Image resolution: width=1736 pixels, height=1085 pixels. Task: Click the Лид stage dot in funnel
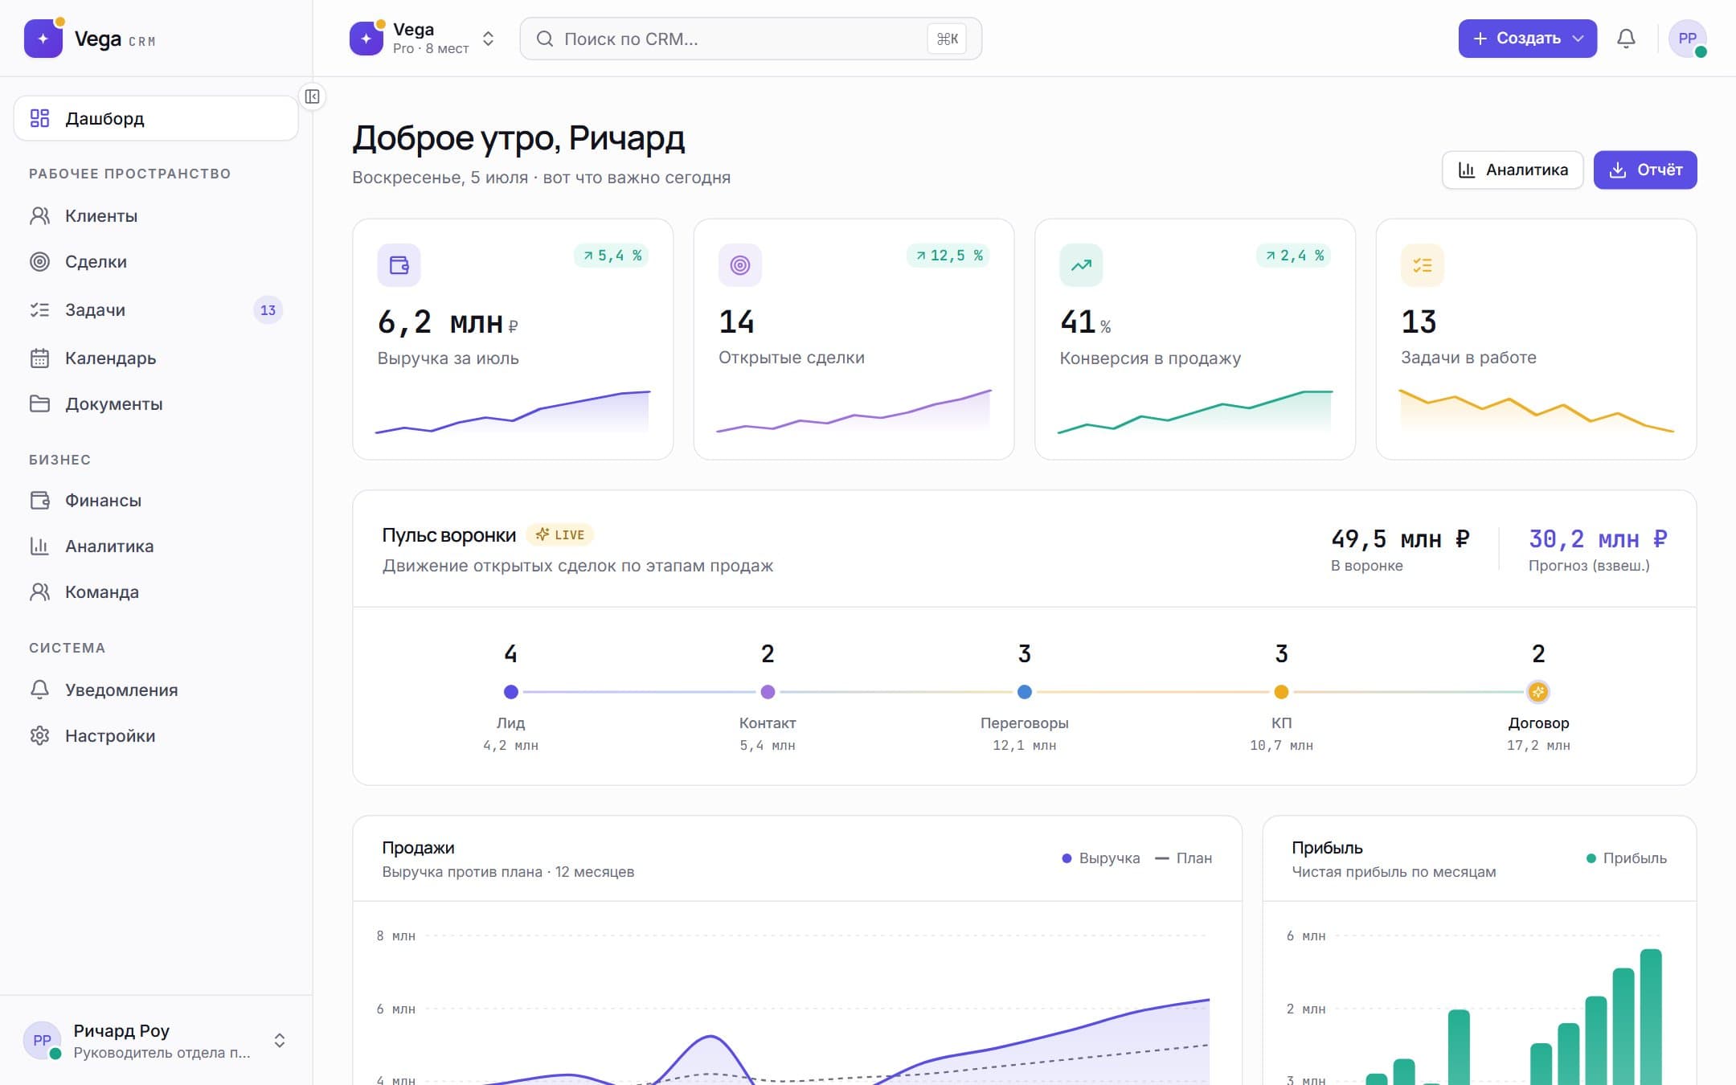510,691
